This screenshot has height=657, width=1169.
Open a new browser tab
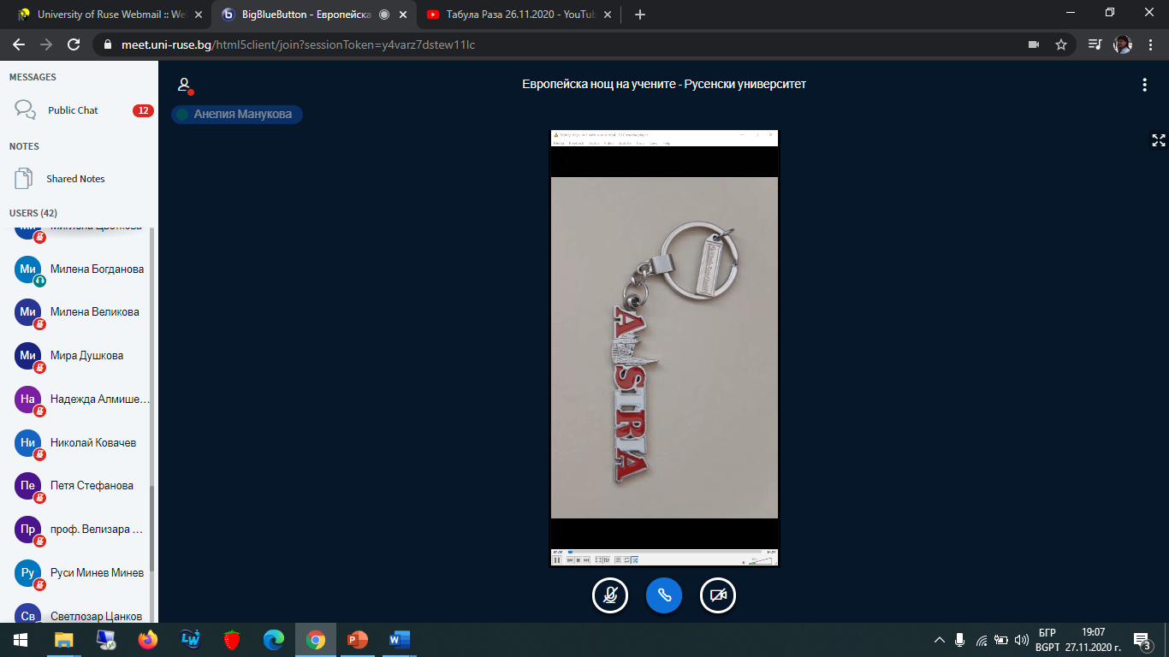point(640,15)
